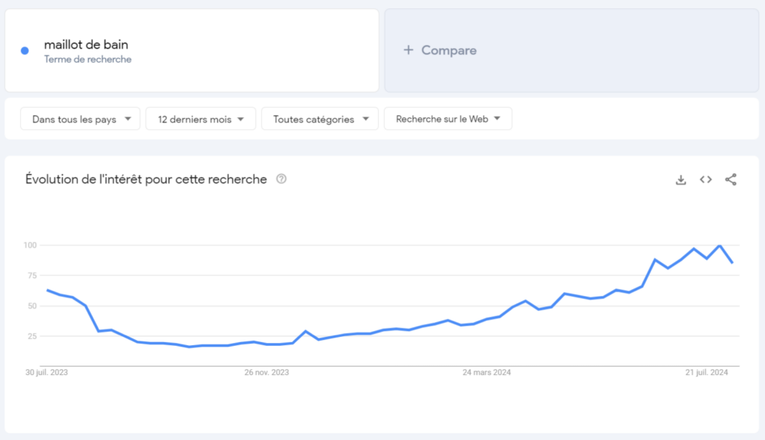This screenshot has height=440, width=765.
Task: Edit the "maillot de bain" search term
Action: (x=86, y=45)
